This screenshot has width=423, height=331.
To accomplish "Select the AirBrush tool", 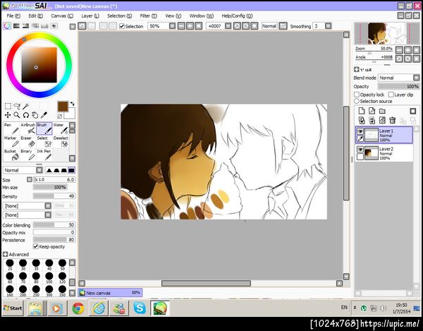I will click(x=28, y=128).
